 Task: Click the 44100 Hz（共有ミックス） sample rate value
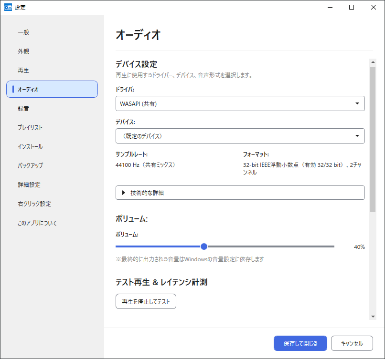pyautogui.click(x=145, y=165)
